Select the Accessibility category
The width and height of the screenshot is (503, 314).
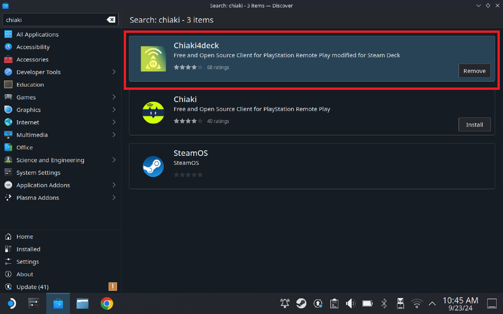coord(60,47)
